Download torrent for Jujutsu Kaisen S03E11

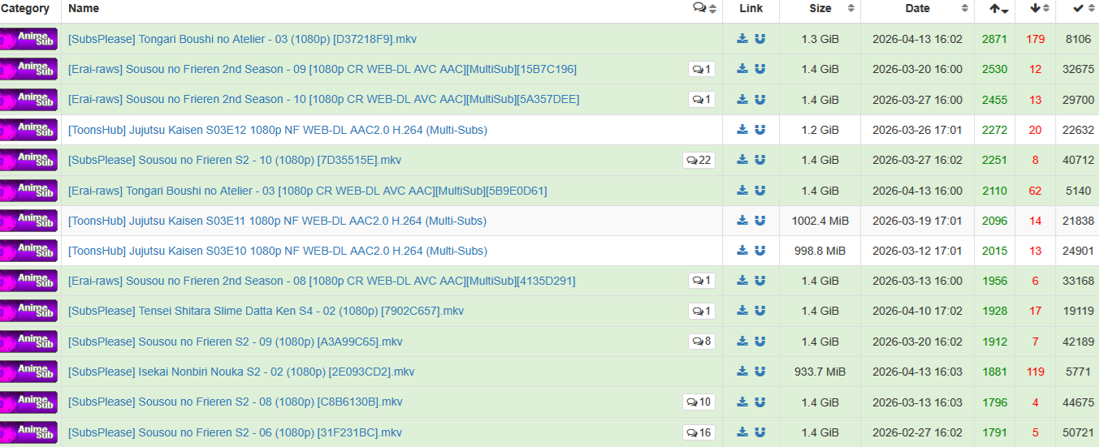click(x=742, y=221)
